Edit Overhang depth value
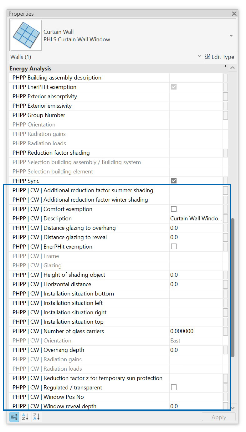This screenshot has width=246, height=432. pyautogui.click(x=196, y=350)
